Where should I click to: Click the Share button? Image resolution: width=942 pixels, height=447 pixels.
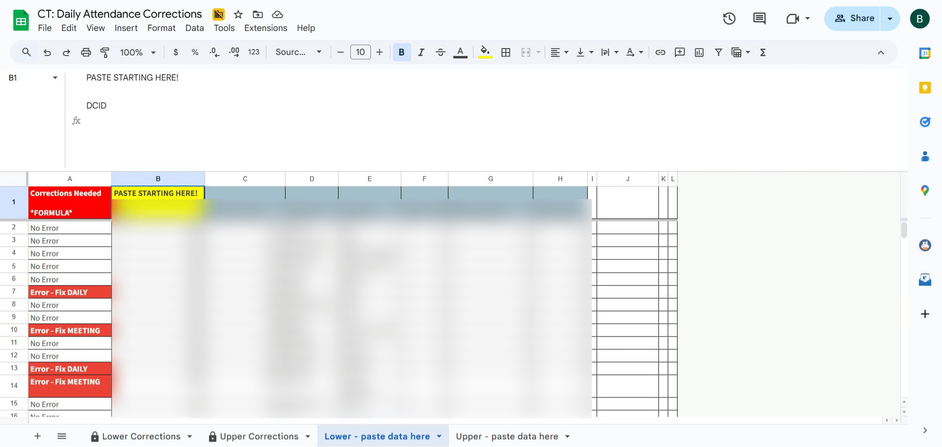pos(854,19)
